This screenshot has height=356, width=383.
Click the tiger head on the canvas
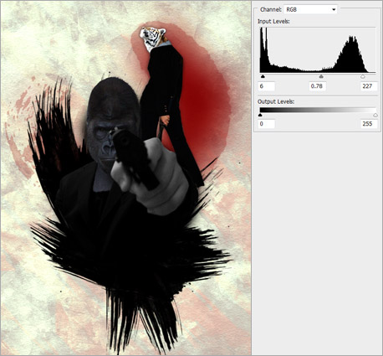(152, 39)
